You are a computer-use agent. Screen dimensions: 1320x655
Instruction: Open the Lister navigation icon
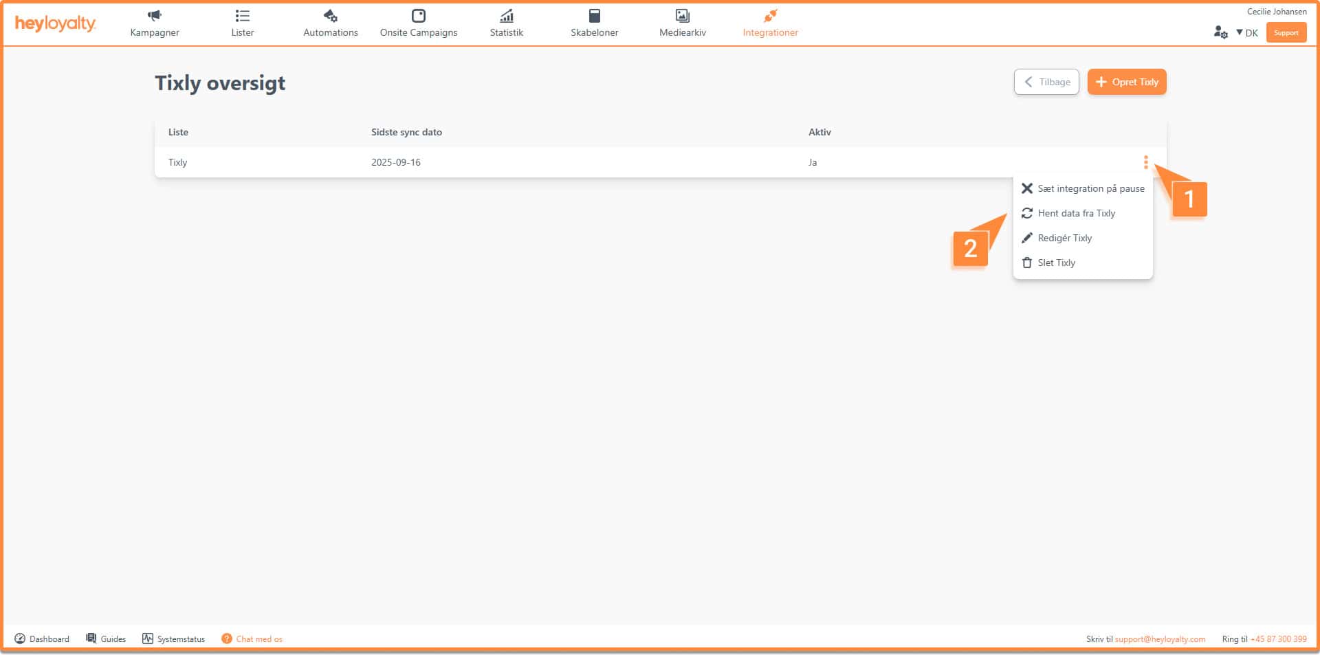pyautogui.click(x=242, y=16)
